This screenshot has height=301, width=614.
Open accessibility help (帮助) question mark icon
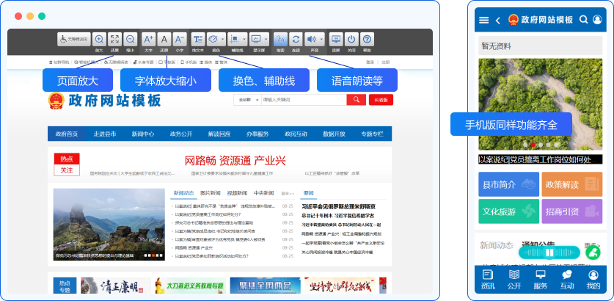(367, 40)
